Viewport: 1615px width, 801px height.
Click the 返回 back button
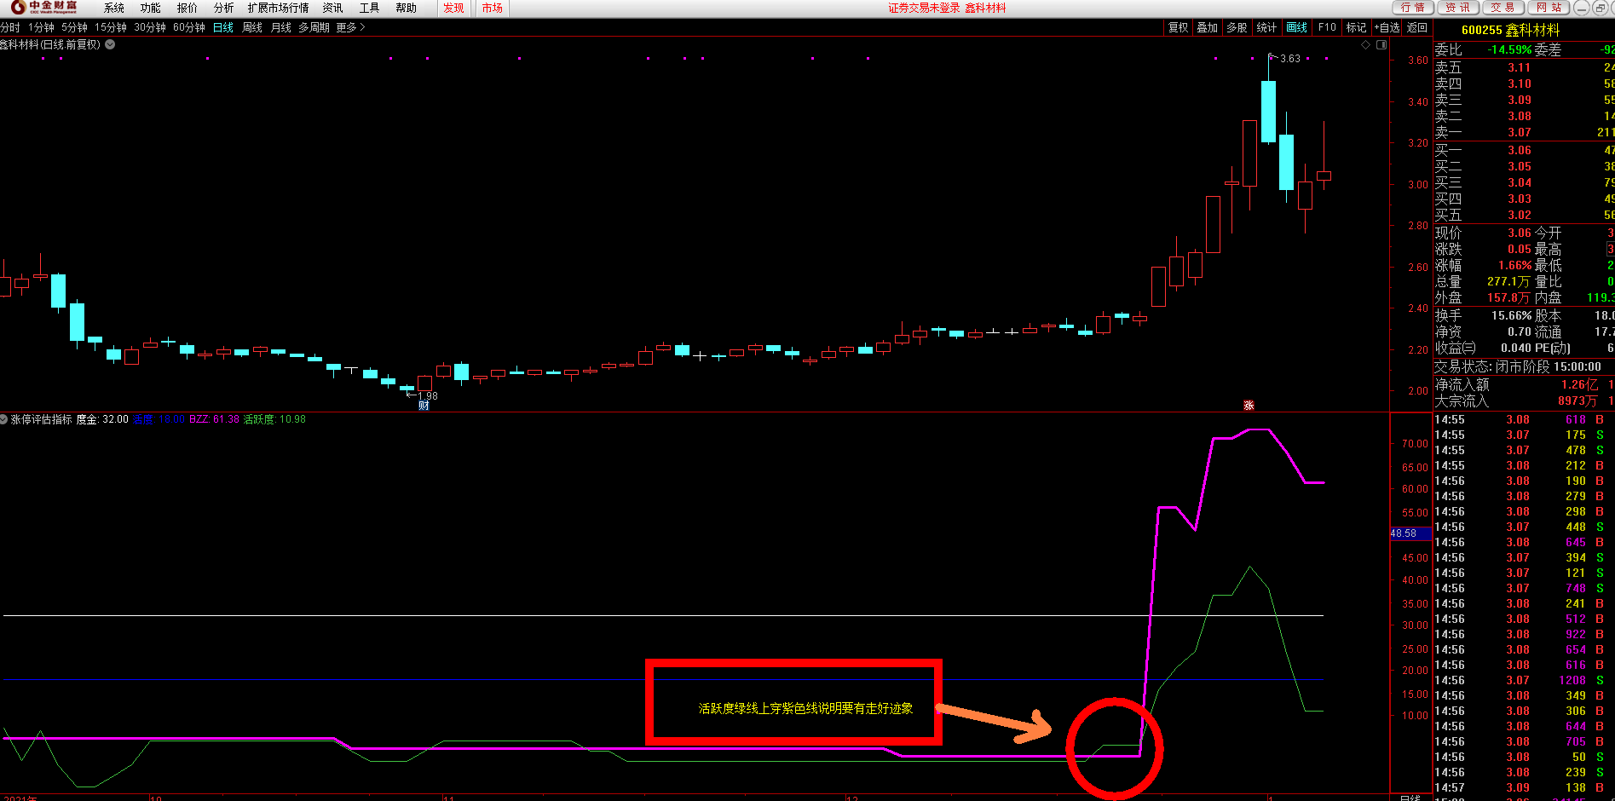pyautogui.click(x=1417, y=27)
